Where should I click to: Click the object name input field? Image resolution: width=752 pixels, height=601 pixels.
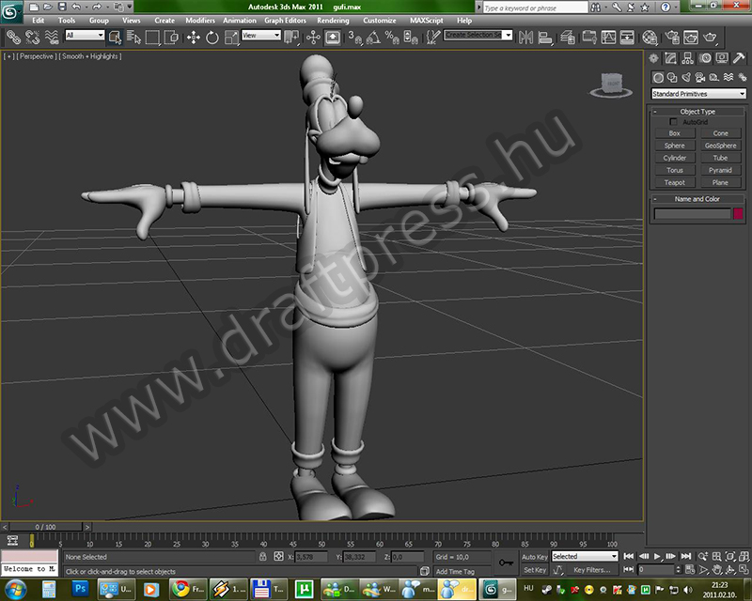tap(692, 213)
